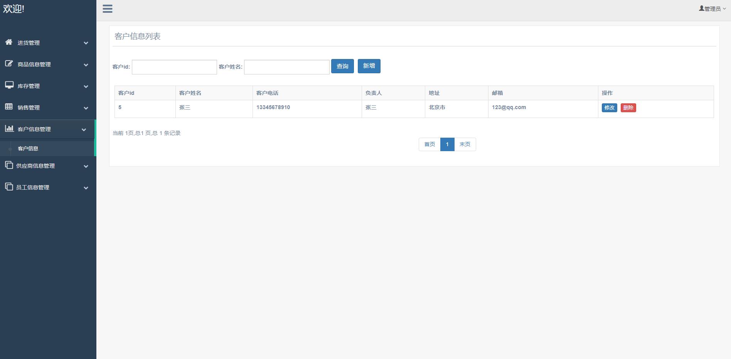The height and width of the screenshot is (359, 731).
Task: Expand the 销售管理 chevron
Action: [86, 108]
